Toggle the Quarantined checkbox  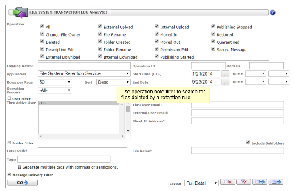(213, 42)
